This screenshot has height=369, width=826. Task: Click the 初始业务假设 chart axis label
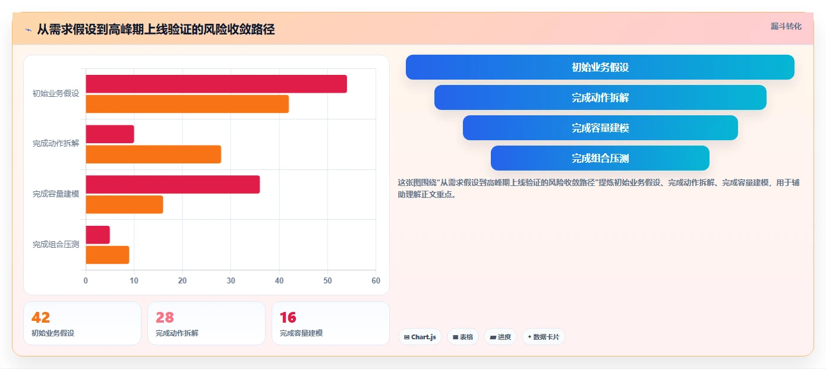point(56,93)
